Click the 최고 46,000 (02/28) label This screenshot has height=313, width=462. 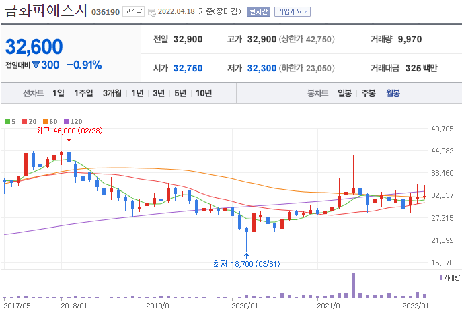coord(69,131)
